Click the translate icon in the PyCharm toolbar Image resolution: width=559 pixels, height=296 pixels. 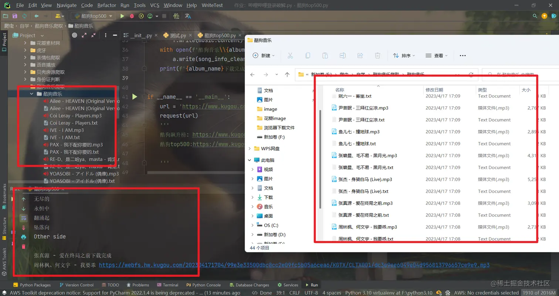(188, 16)
